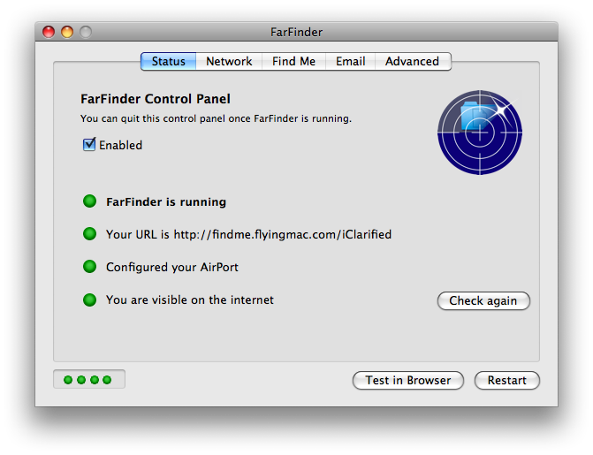
Task: Uncheck the Enabled checkbox
Action: point(89,145)
